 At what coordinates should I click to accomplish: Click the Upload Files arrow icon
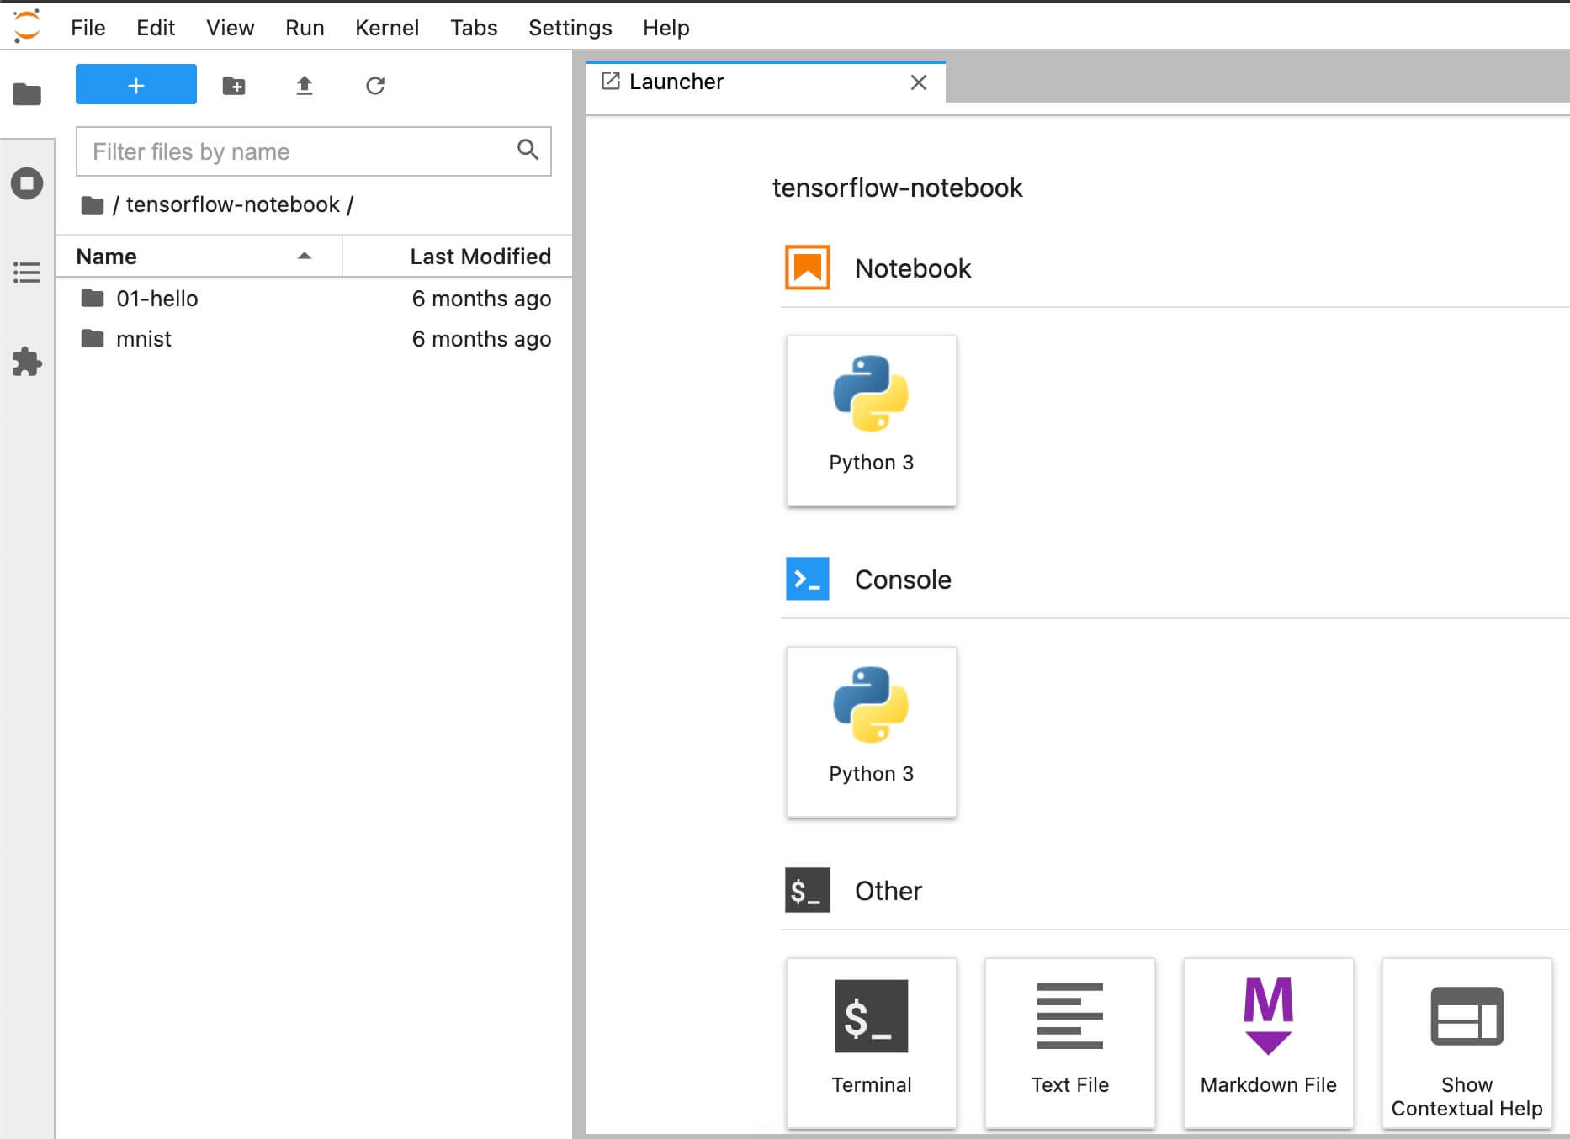[305, 85]
